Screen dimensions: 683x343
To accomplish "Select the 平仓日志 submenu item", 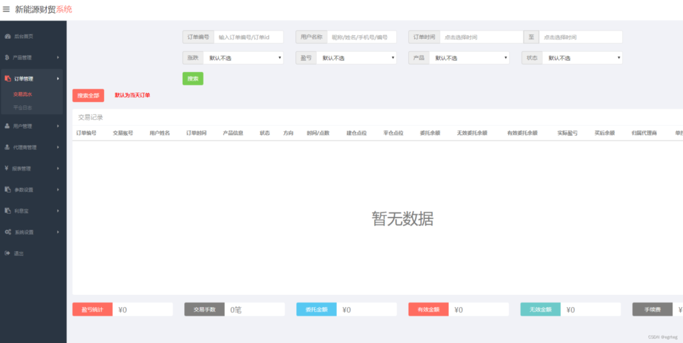I will tap(23, 107).
